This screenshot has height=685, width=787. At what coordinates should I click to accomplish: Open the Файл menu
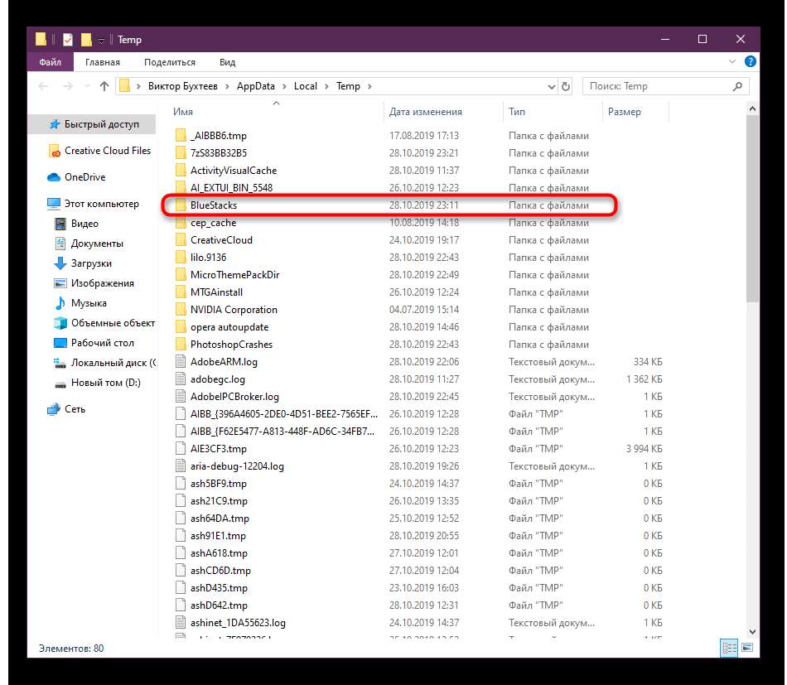coord(50,62)
